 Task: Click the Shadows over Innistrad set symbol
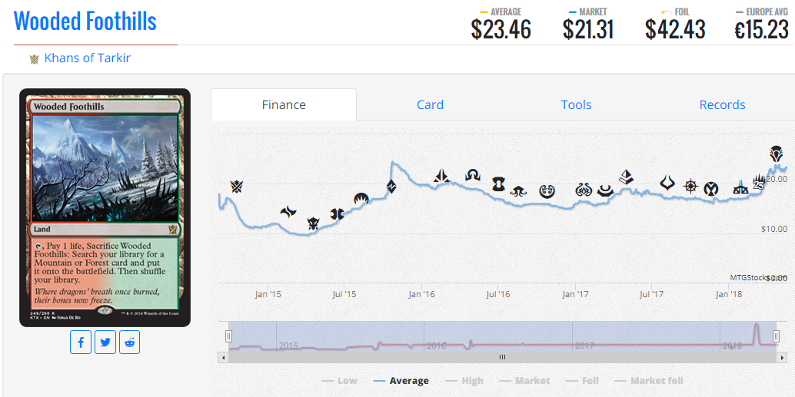click(473, 175)
